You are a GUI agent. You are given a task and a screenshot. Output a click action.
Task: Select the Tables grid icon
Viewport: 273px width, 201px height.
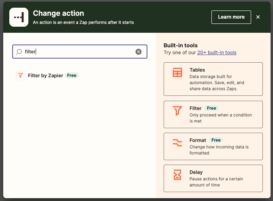pos(177,72)
